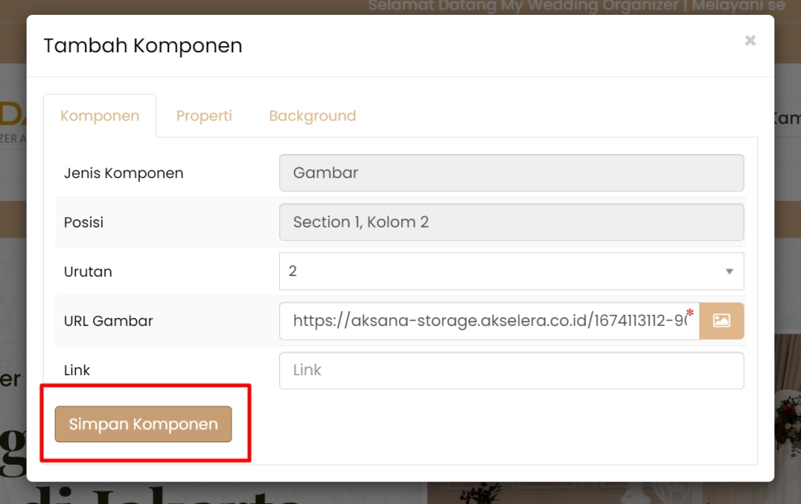The width and height of the screenshot is (801, 504).
Task: Select the "Urutan" label text
Action: 88,272
